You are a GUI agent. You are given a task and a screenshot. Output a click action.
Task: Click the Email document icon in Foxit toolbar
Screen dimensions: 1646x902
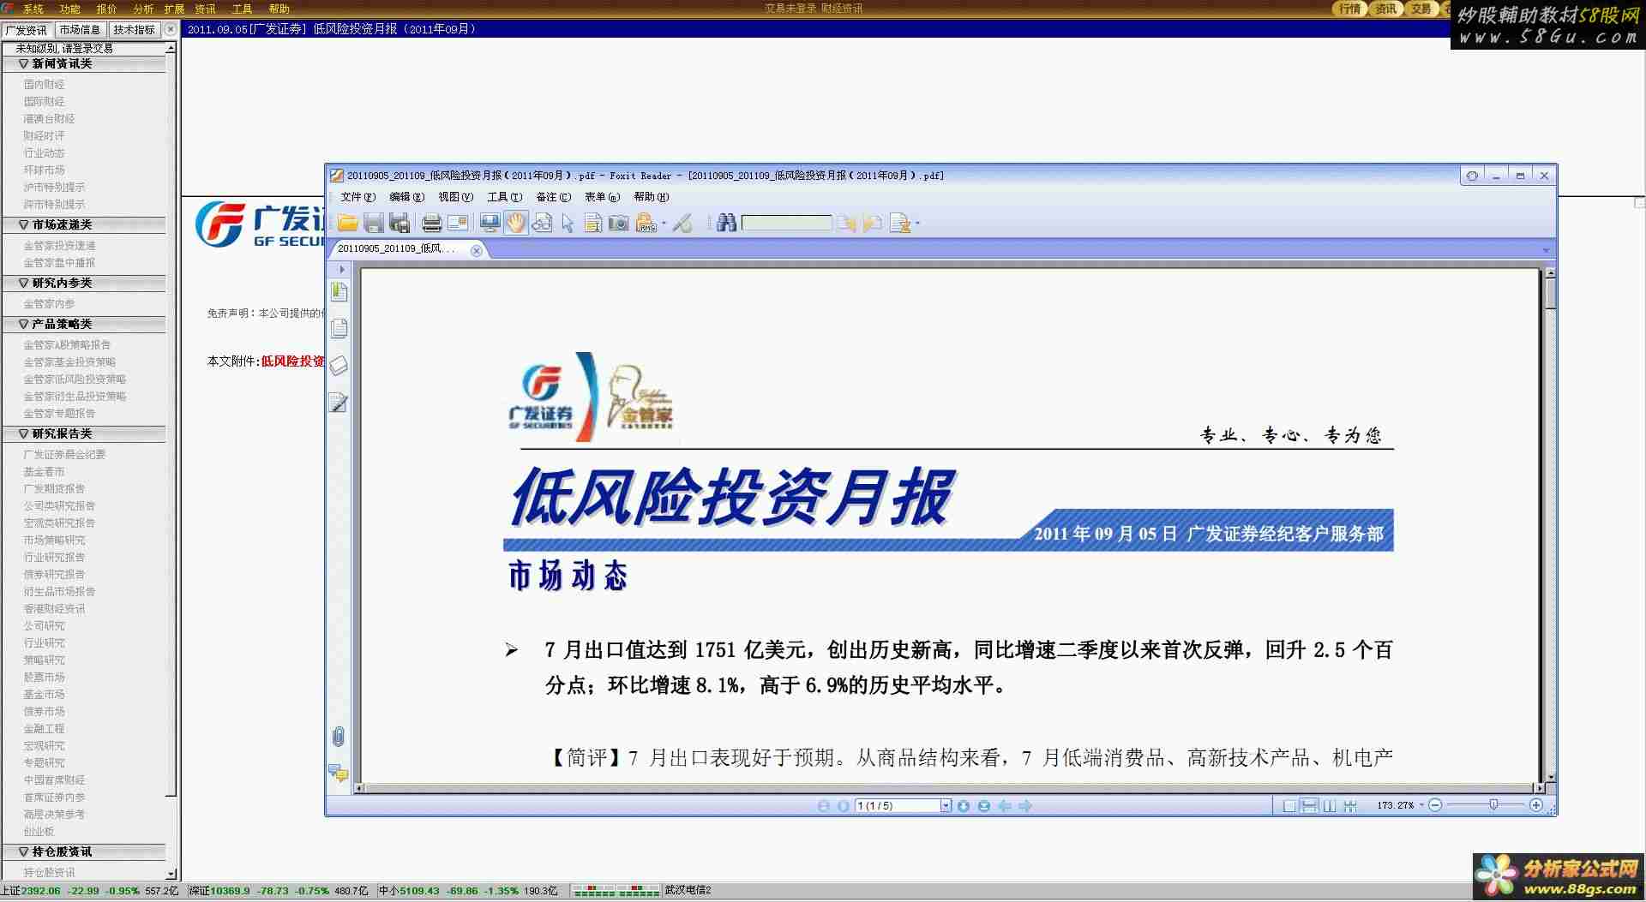(x=458, y=224)
